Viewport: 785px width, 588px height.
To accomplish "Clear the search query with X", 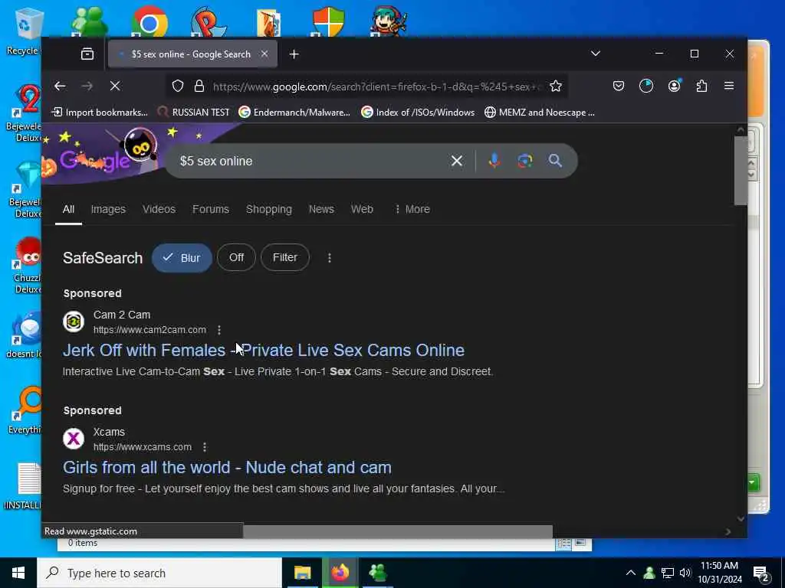I will pyautogui.click(x=457, y=161).
